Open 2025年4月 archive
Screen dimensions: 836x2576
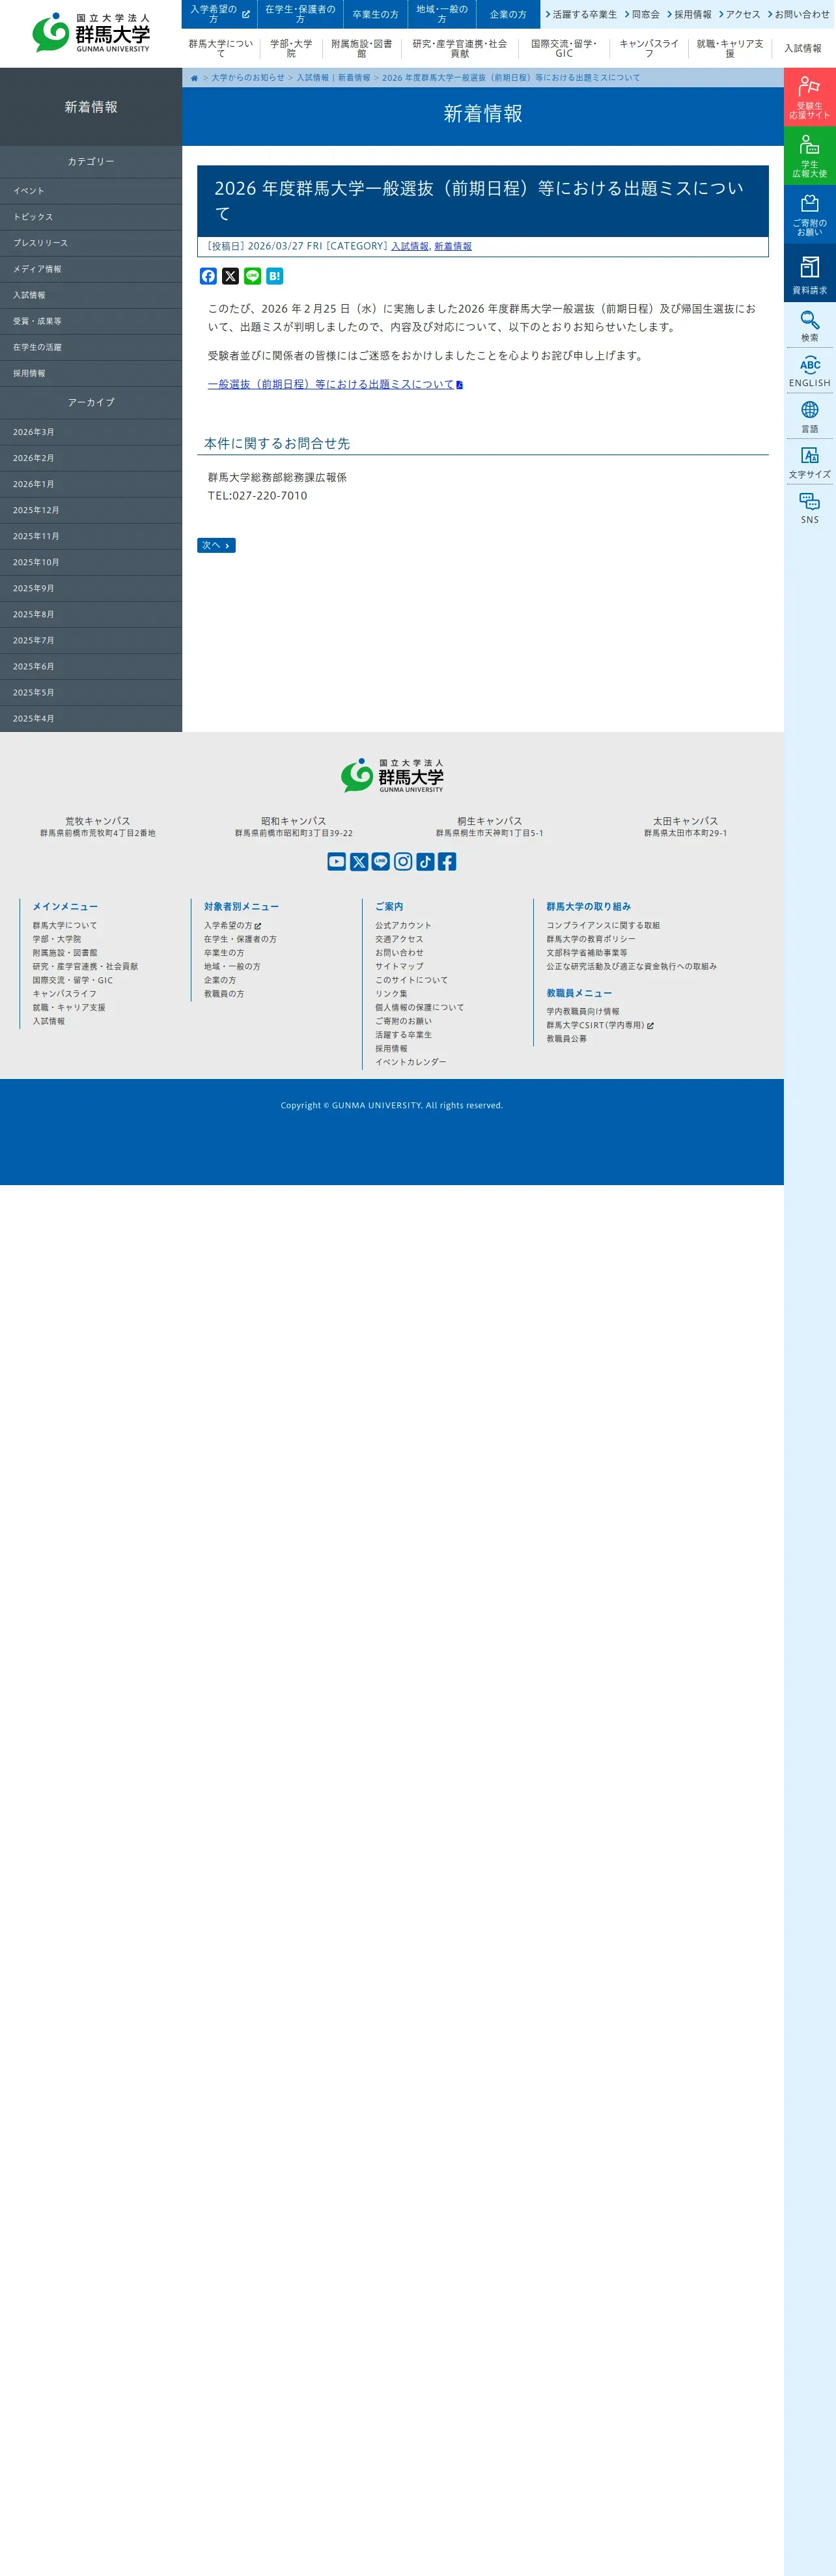coord(91,718)
